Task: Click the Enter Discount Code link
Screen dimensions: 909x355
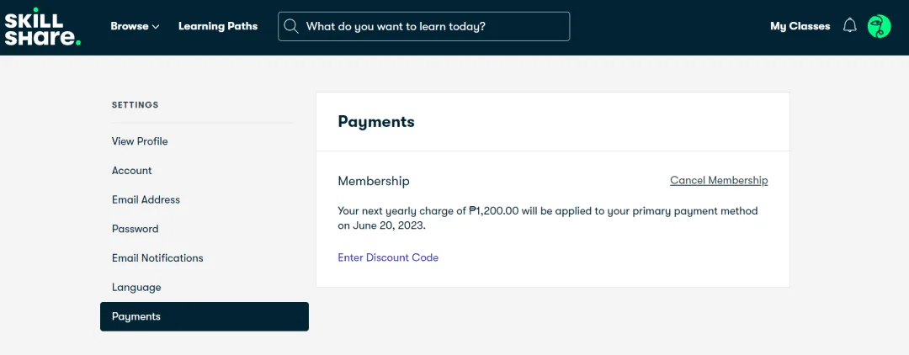Action: coord(388,257)
